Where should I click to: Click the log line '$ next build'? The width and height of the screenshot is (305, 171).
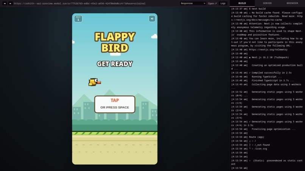pyautogui.click(x=248, y=9)
